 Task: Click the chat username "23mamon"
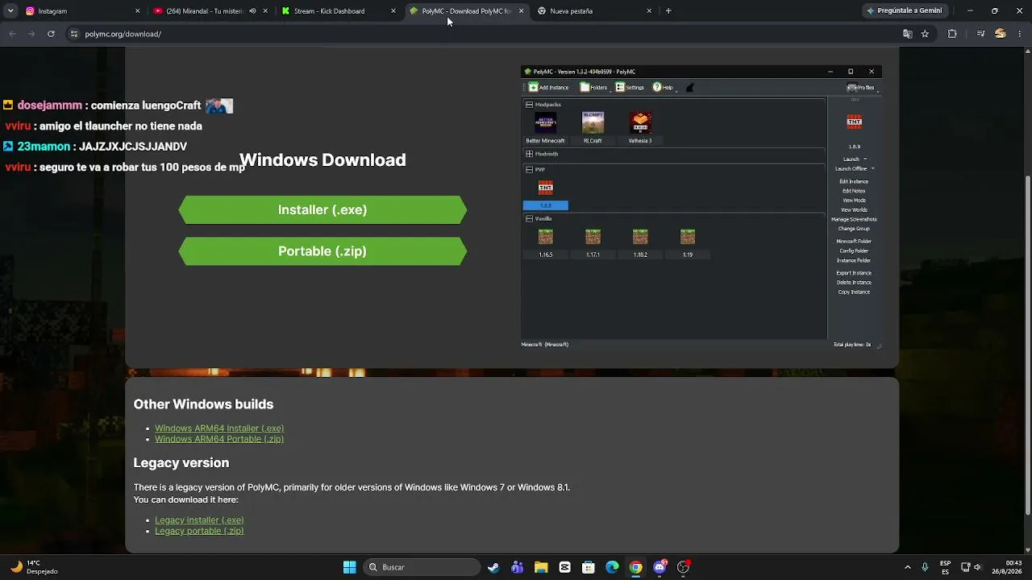[44, 147]
